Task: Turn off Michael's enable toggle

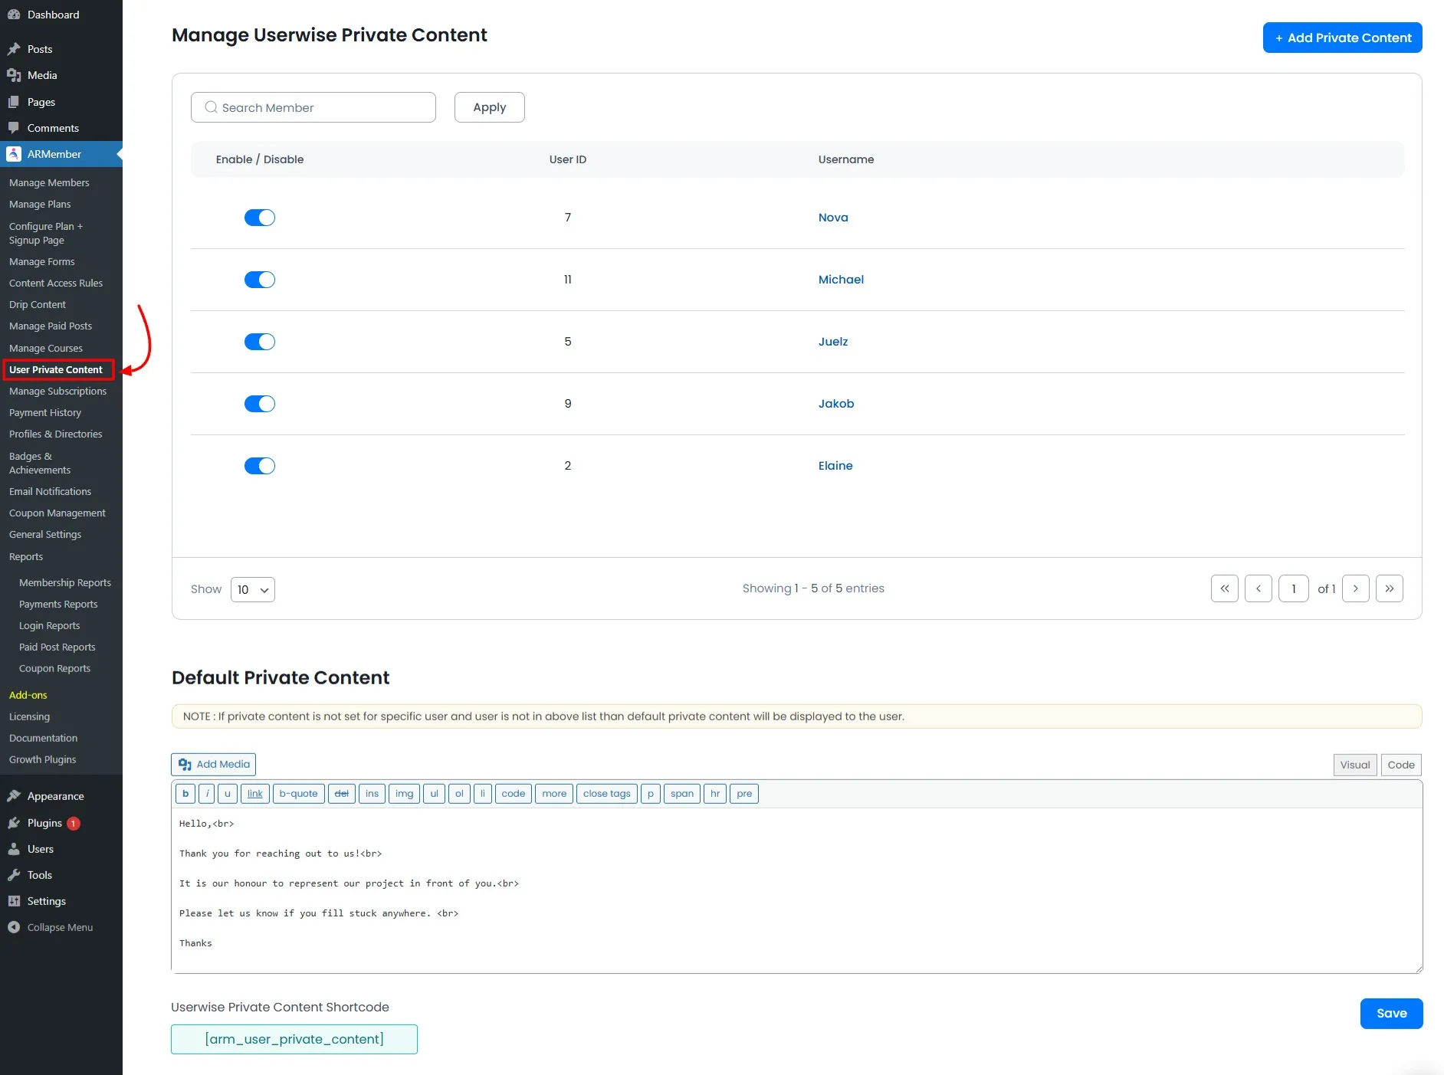Action: point(260,279)
